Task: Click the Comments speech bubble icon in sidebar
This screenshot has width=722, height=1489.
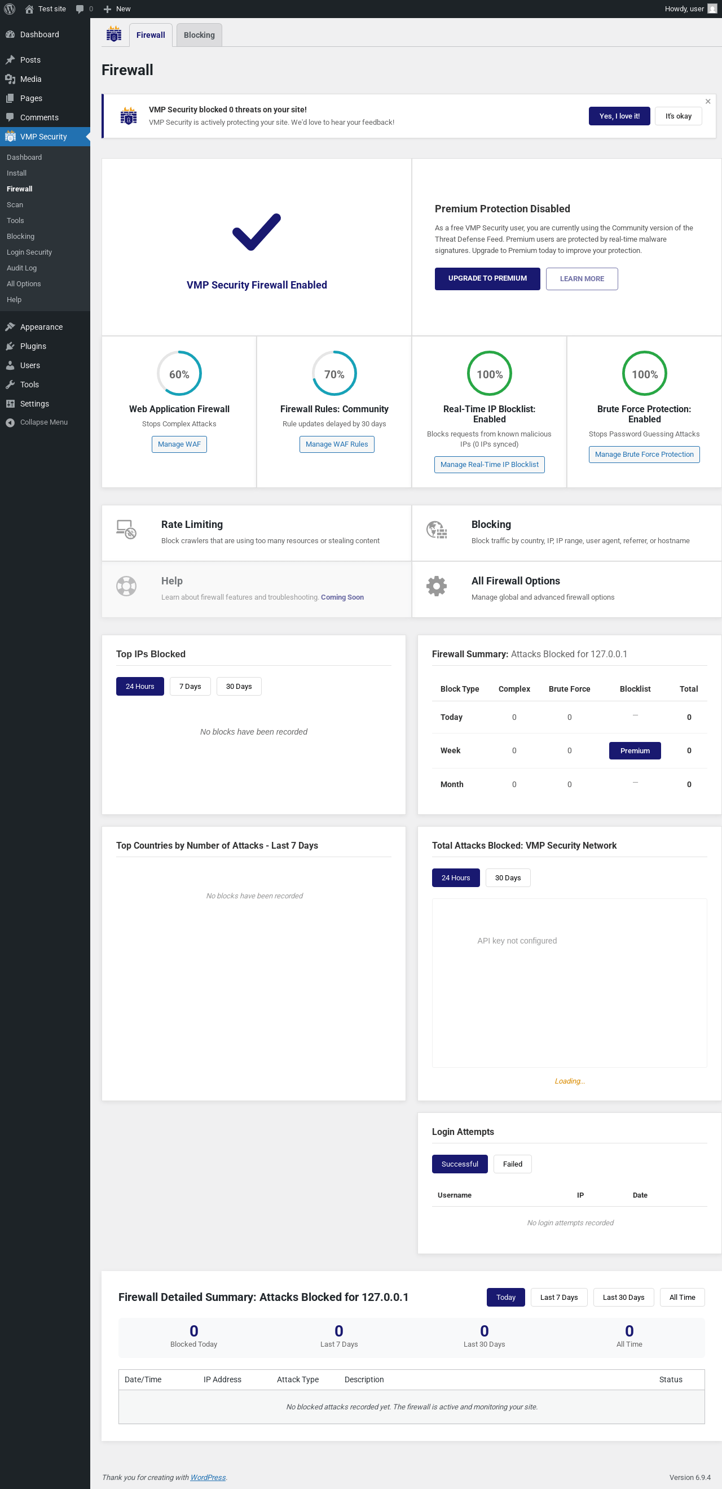Action: (10, 117)
